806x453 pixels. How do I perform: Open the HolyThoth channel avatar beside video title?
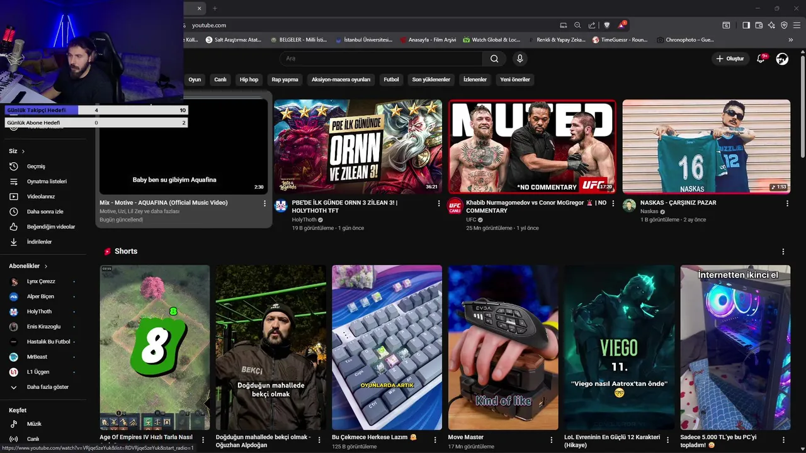[281, 206]
